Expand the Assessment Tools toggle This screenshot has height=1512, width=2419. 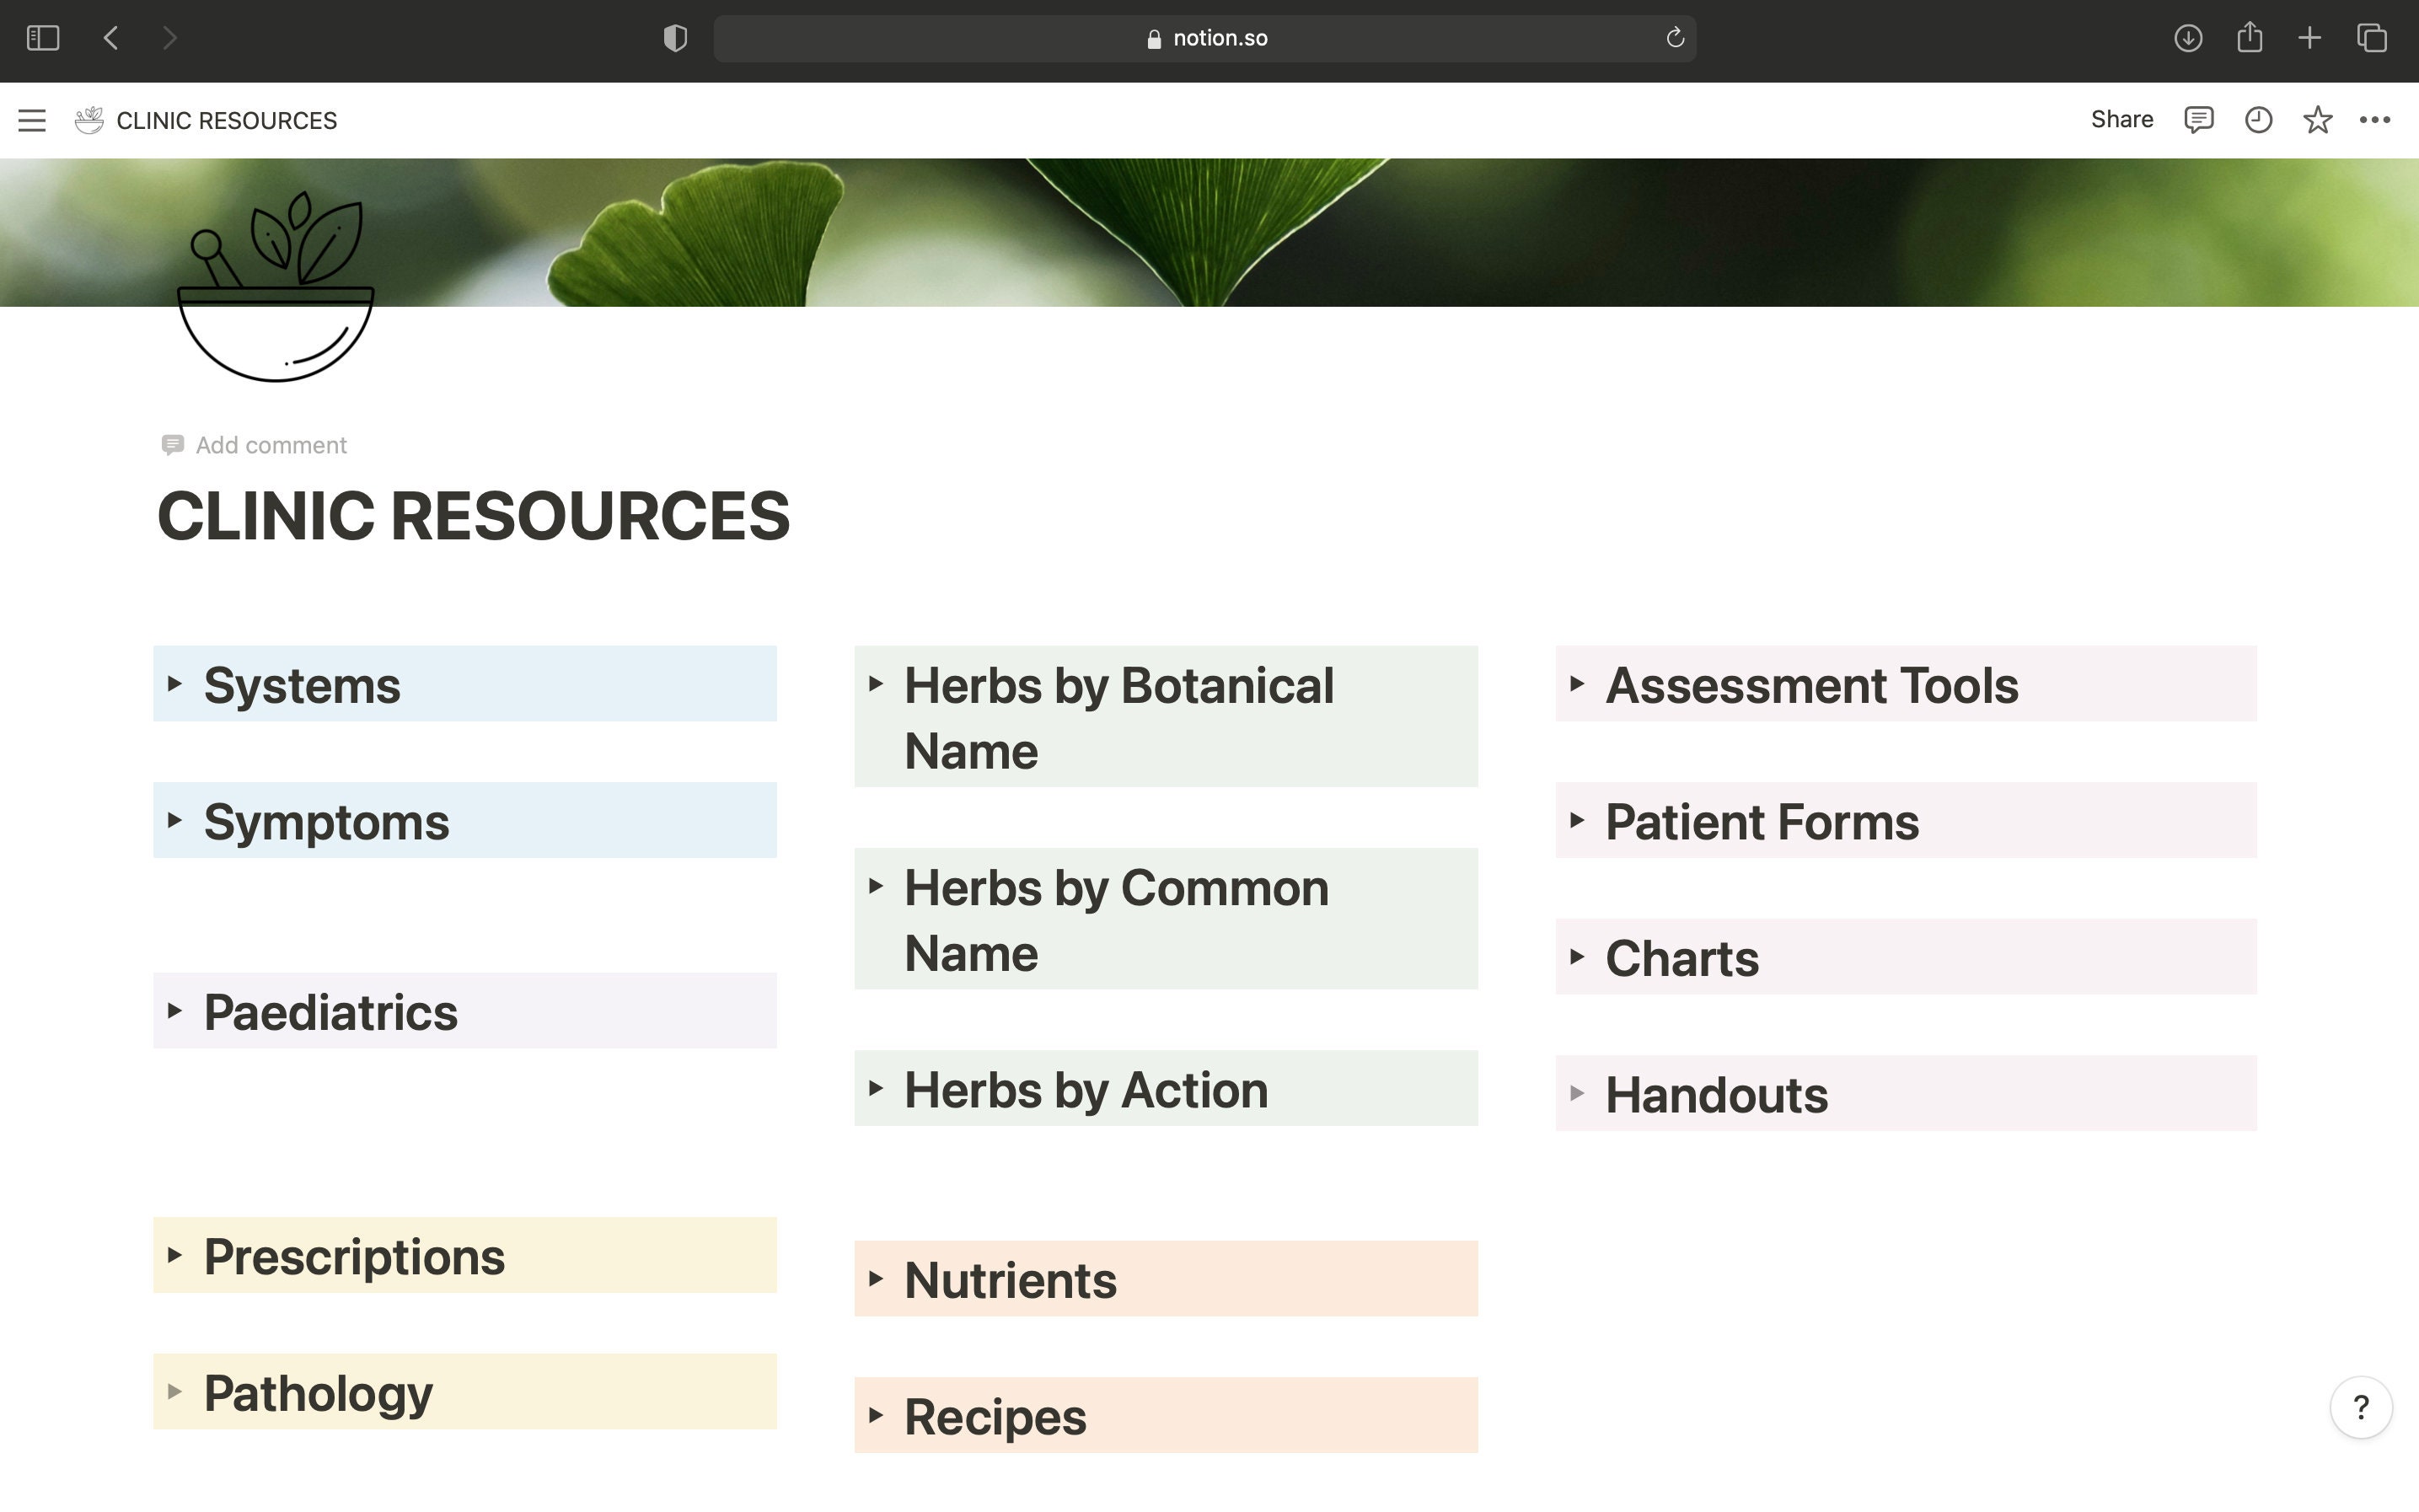pyautogui.click(x=1577, y=684)
